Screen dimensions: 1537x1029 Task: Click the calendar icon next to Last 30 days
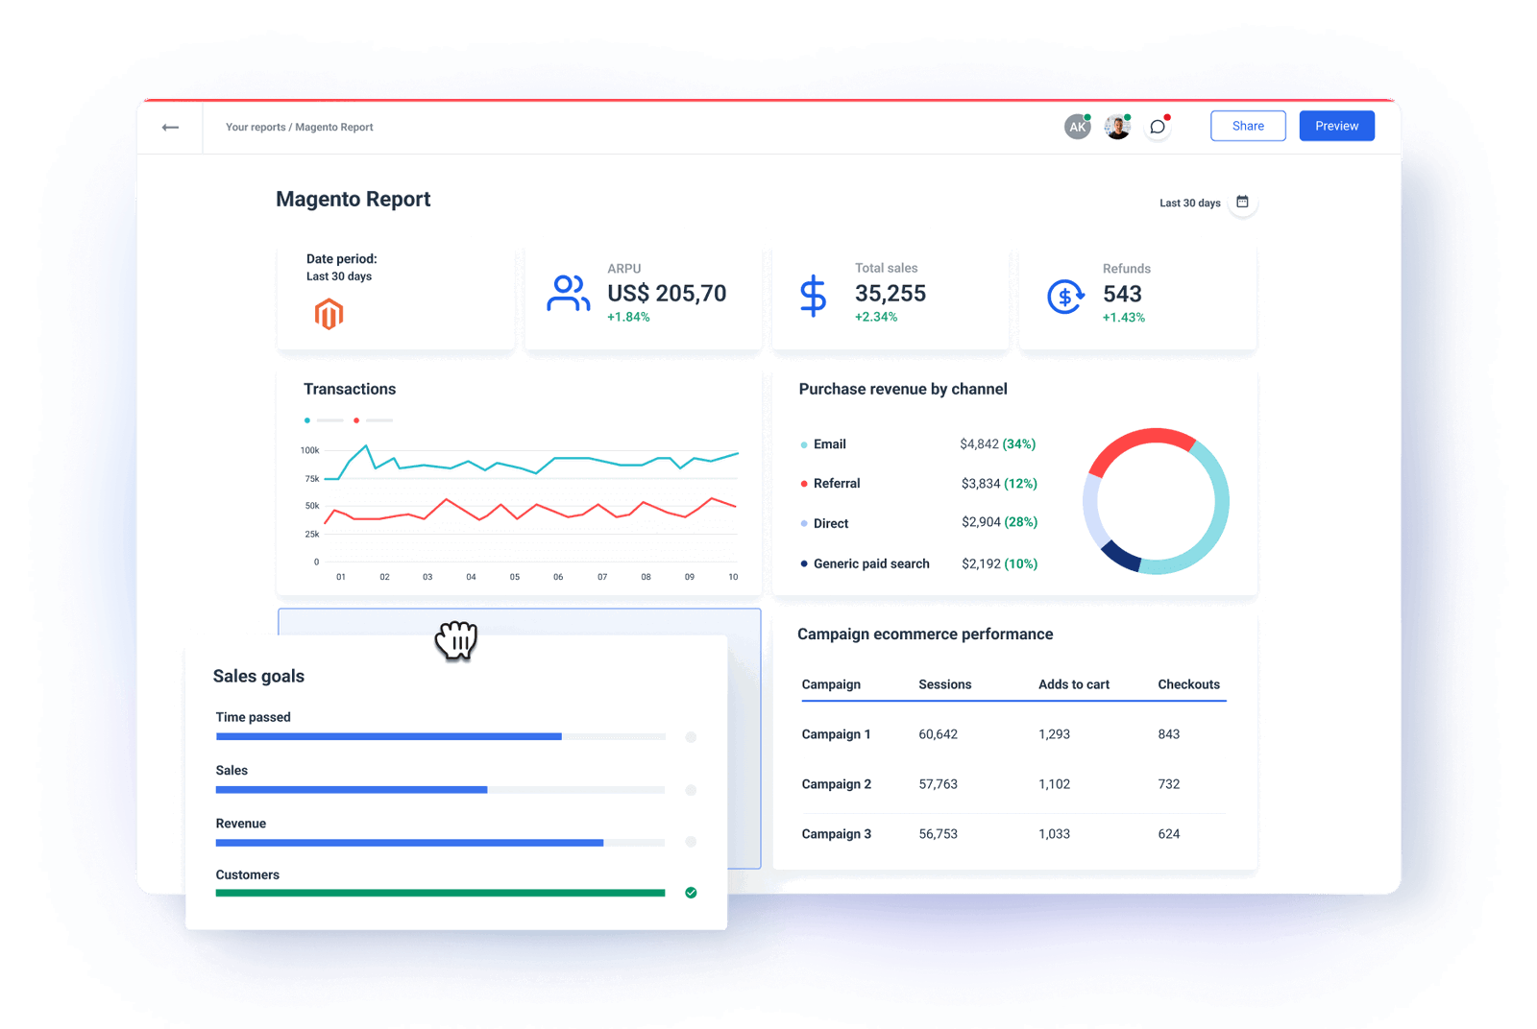coord(1243,203)
